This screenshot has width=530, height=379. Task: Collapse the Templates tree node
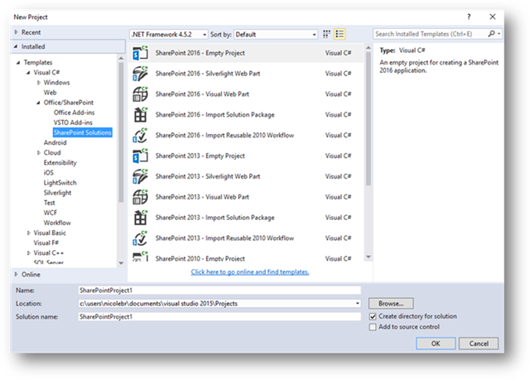coord(18,63)
